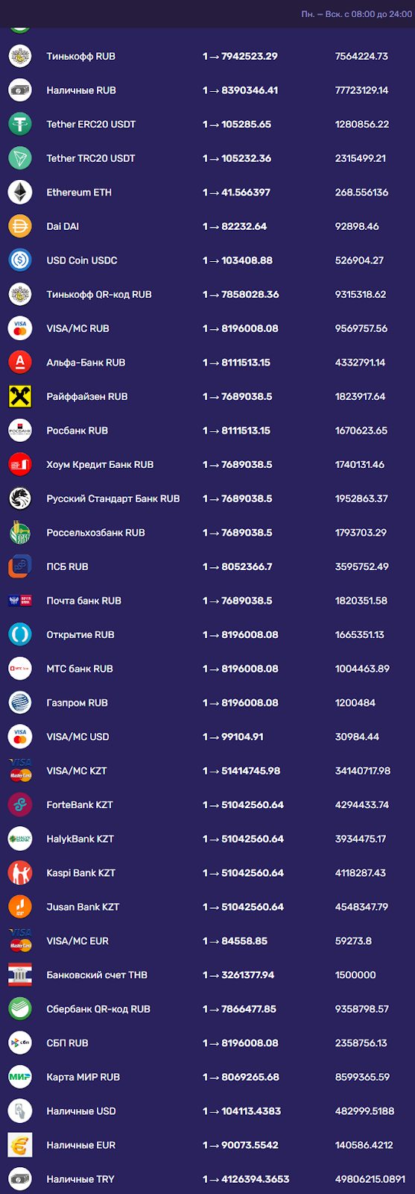Open the СБП RUB exchange direction
Screen dimensions: 415x1194
point(207,1043)
